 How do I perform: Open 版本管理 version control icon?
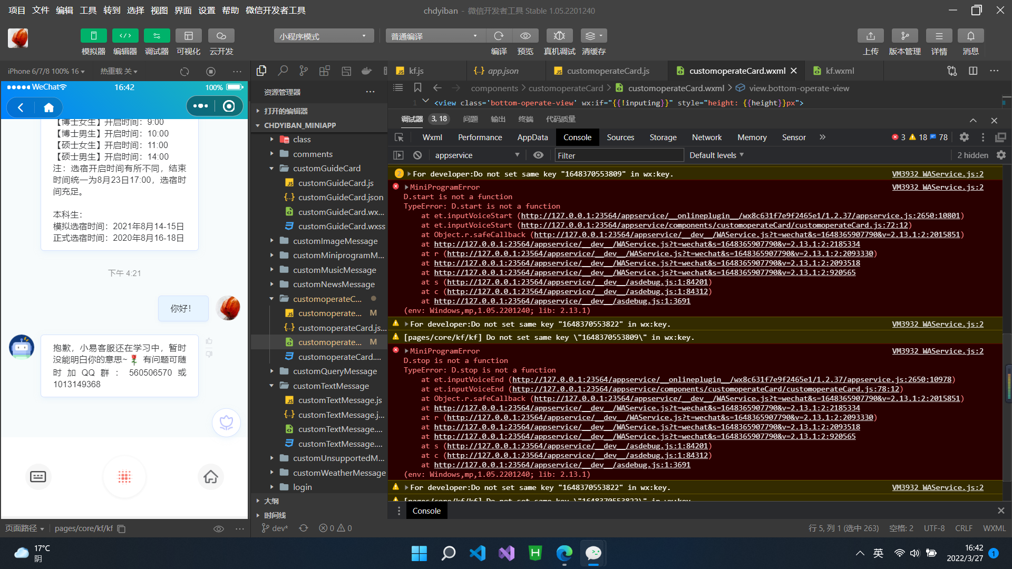[904, 36]
